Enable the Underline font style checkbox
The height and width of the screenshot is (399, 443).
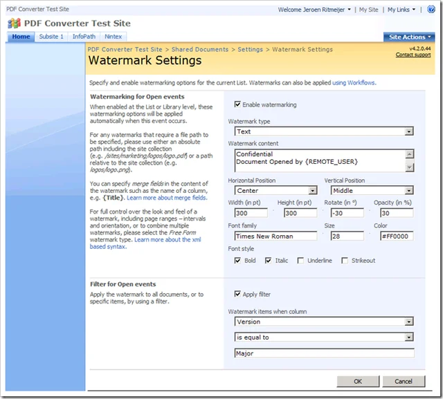coord(300,261)
